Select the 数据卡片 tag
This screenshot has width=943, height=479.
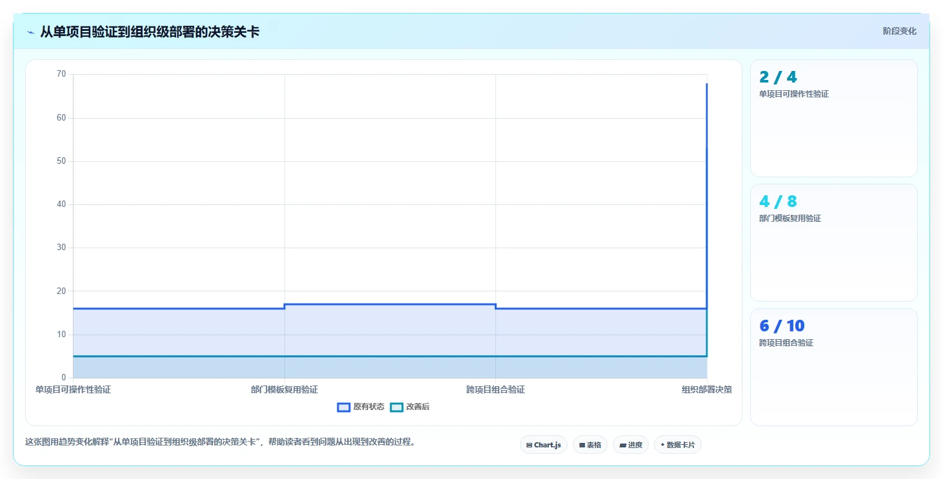(x=678, y=445)
